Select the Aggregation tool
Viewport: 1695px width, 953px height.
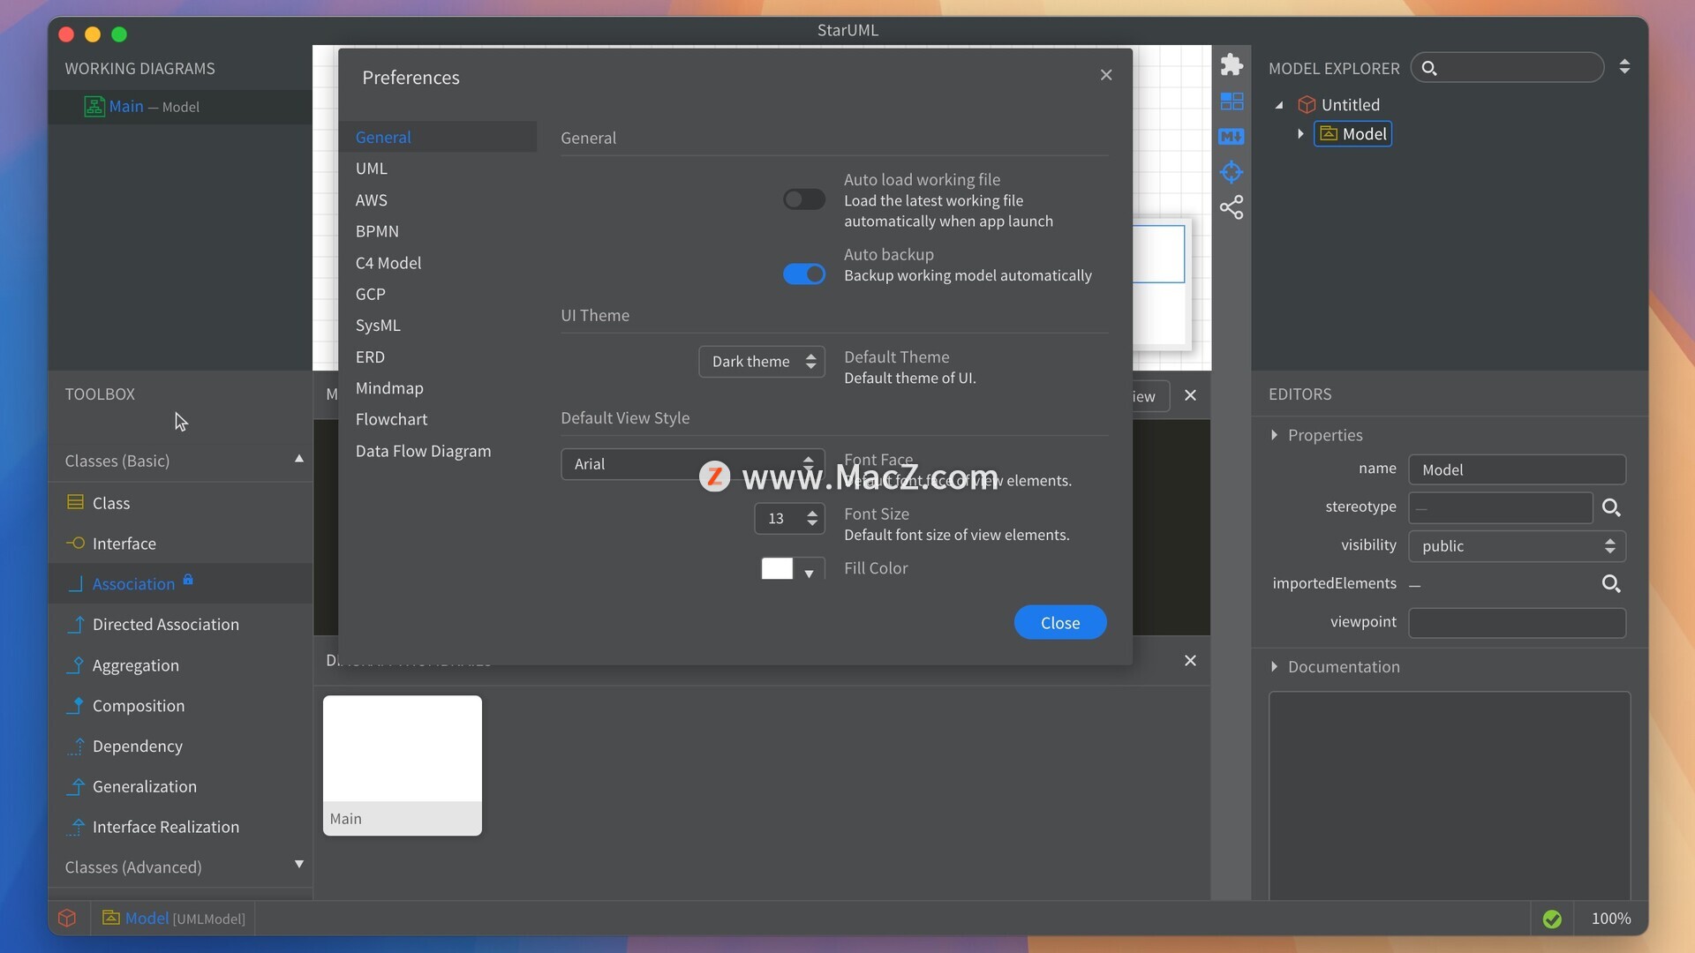tap(181, 665)
